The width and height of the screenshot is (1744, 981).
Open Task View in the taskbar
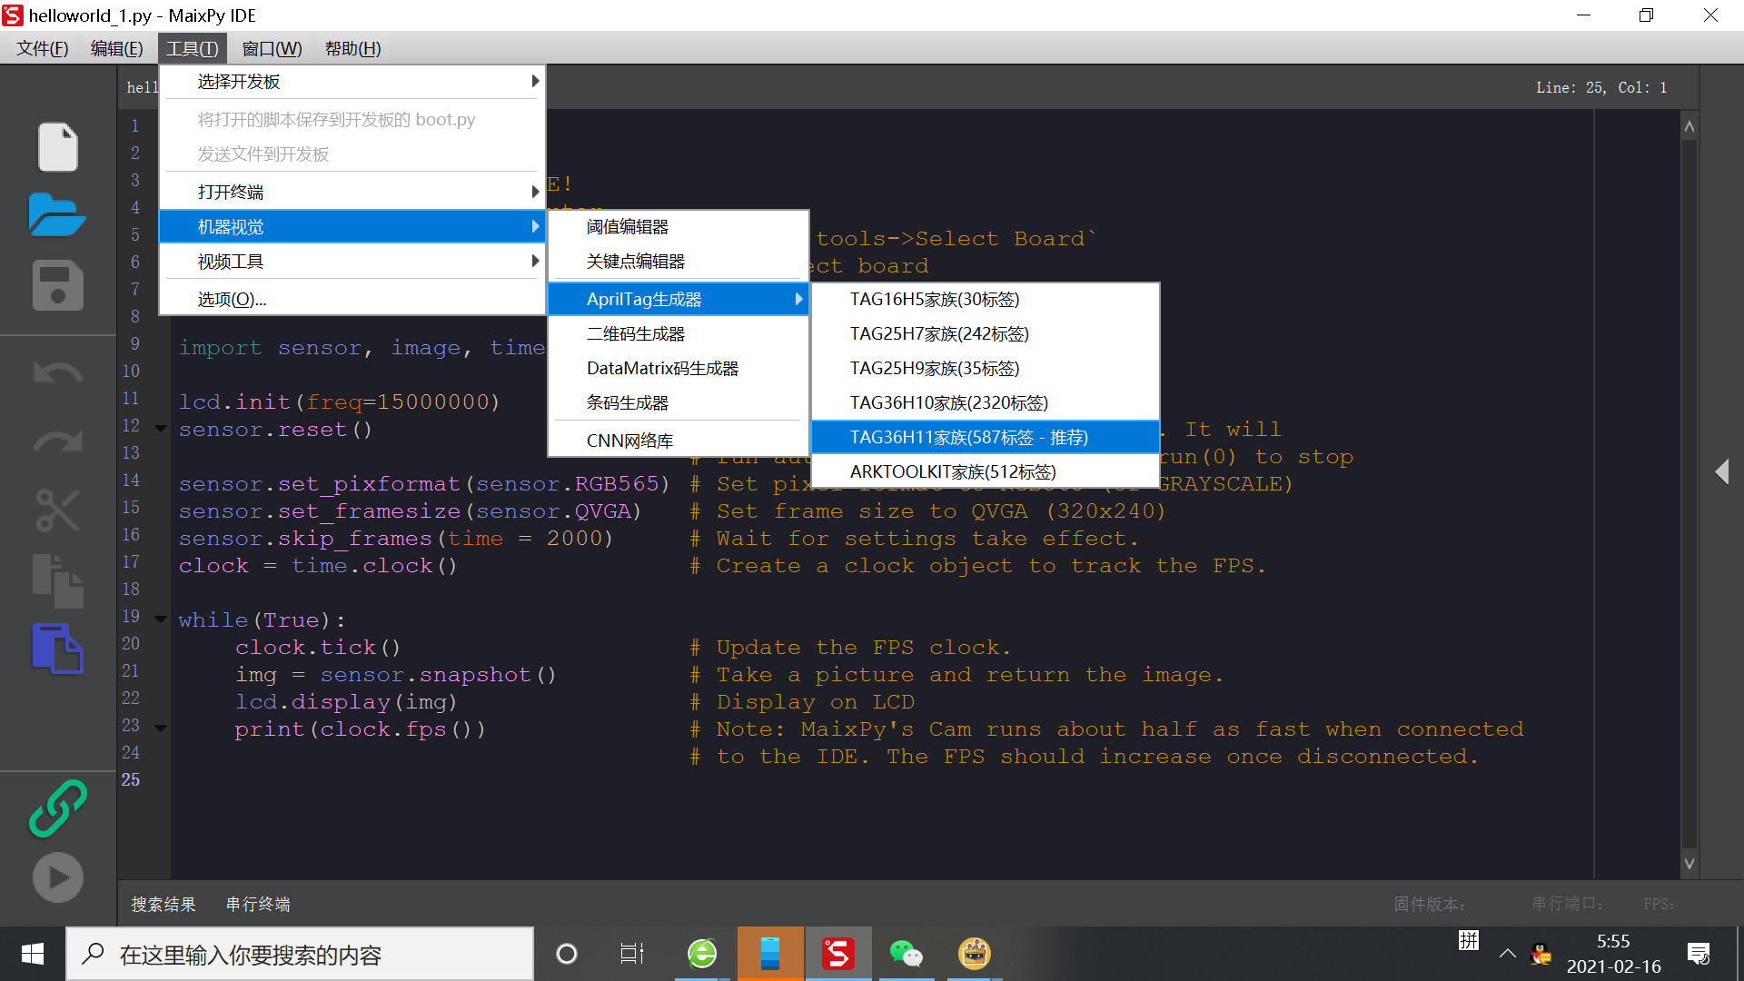click(631, 954)
